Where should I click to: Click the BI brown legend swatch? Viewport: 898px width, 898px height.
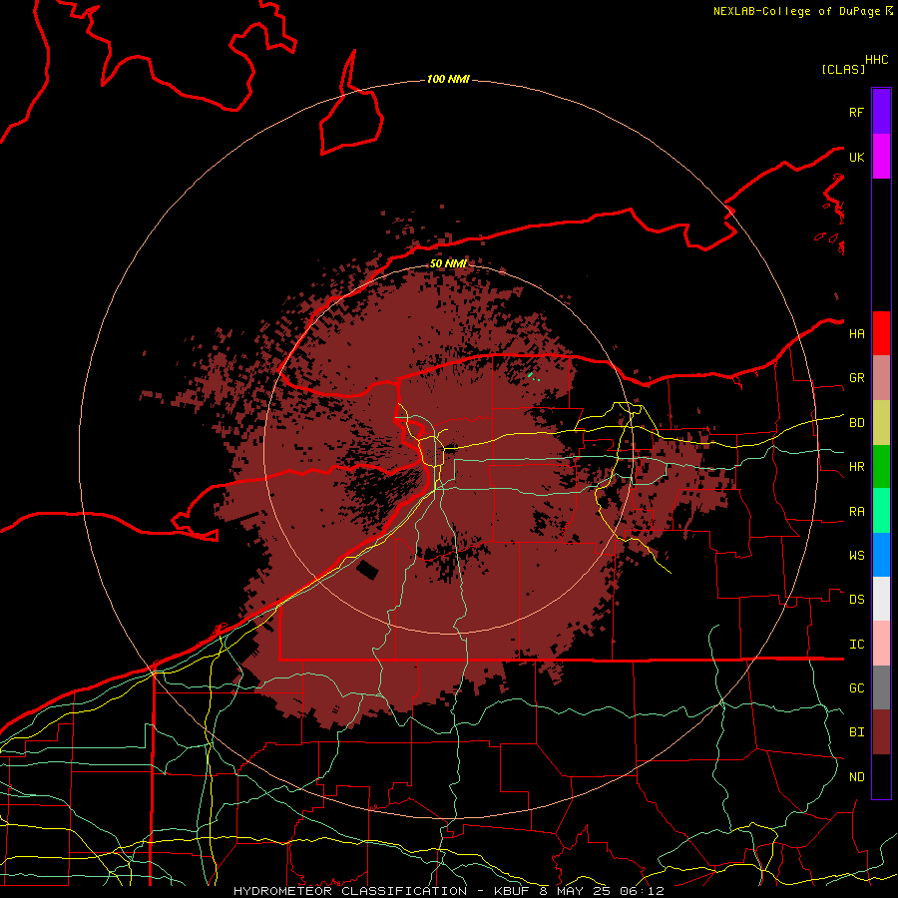[x=881, y=732]
